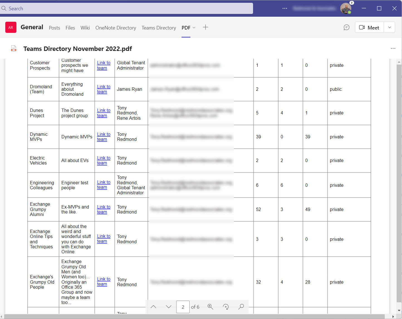Screen dimensions: 402x319
Task: Open the tab conversation chat icon
Action: point(346,27)
